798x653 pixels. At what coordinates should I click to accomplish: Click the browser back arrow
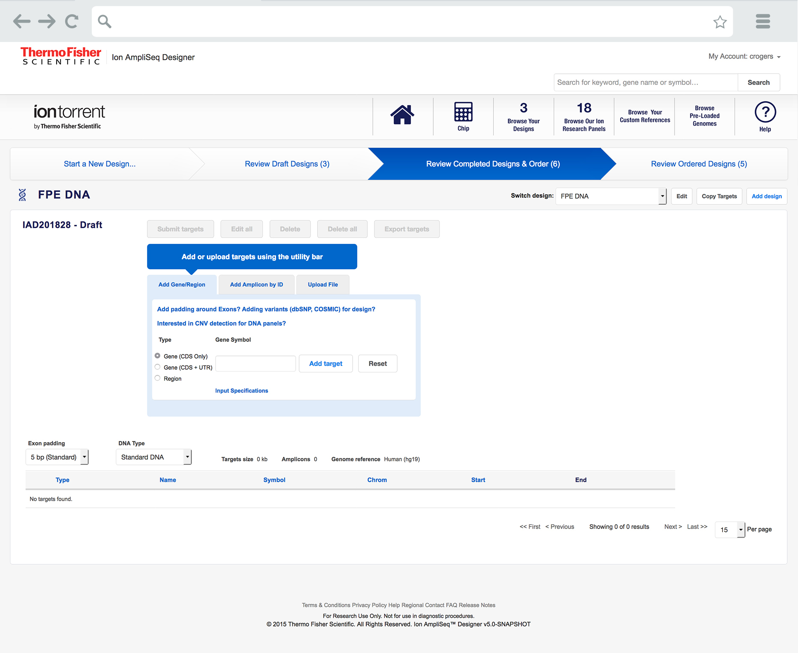[x=21, y=21]
